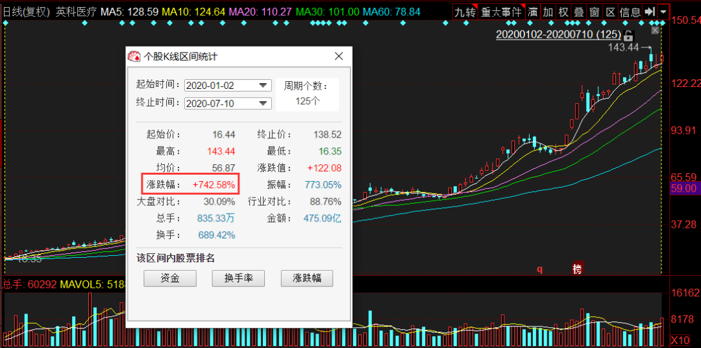Expand the toolbar dropdown arrow at far right

[663, 12]
